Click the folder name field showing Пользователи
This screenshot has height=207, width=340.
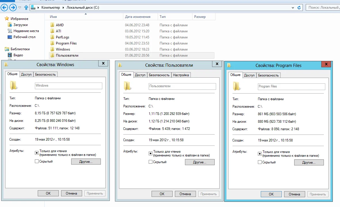(182, 86)
